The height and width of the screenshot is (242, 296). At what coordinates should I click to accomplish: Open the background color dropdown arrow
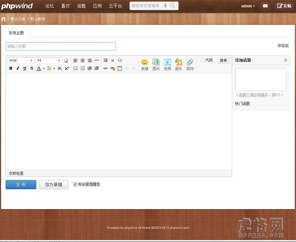pyautogui.click(x=54, y=68)
